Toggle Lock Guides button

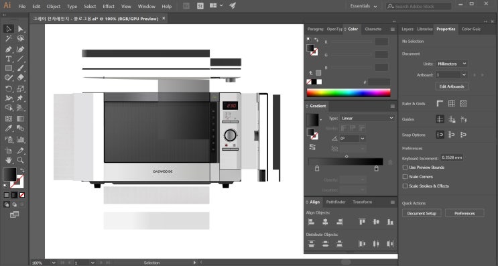point(452,119)
